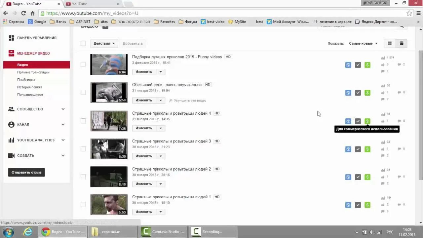Screen dimensions: 423x238
Task: Open the Windows Start menu
Action: coord(8,232)
